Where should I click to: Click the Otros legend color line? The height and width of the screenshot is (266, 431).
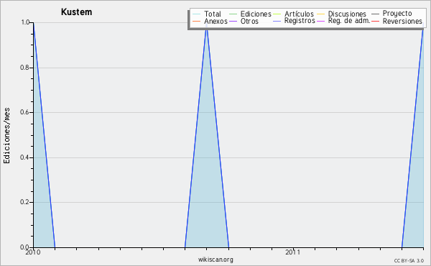[233, 21]
